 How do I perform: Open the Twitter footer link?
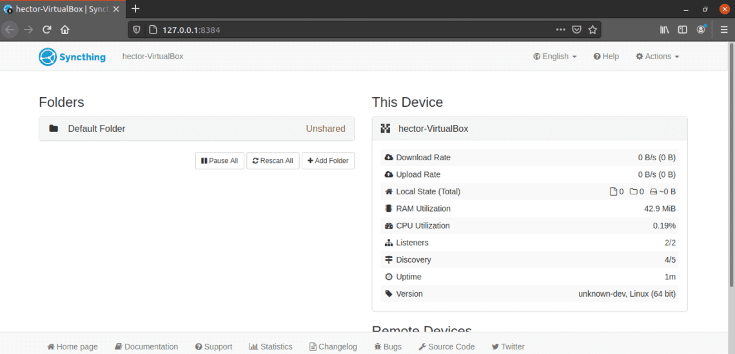508,346
